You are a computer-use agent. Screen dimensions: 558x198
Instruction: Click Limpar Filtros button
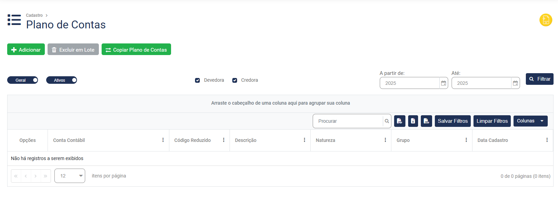[492, 121]
